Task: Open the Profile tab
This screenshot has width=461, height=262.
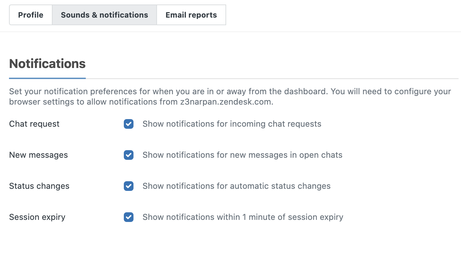Action: (x=31, y=15)
